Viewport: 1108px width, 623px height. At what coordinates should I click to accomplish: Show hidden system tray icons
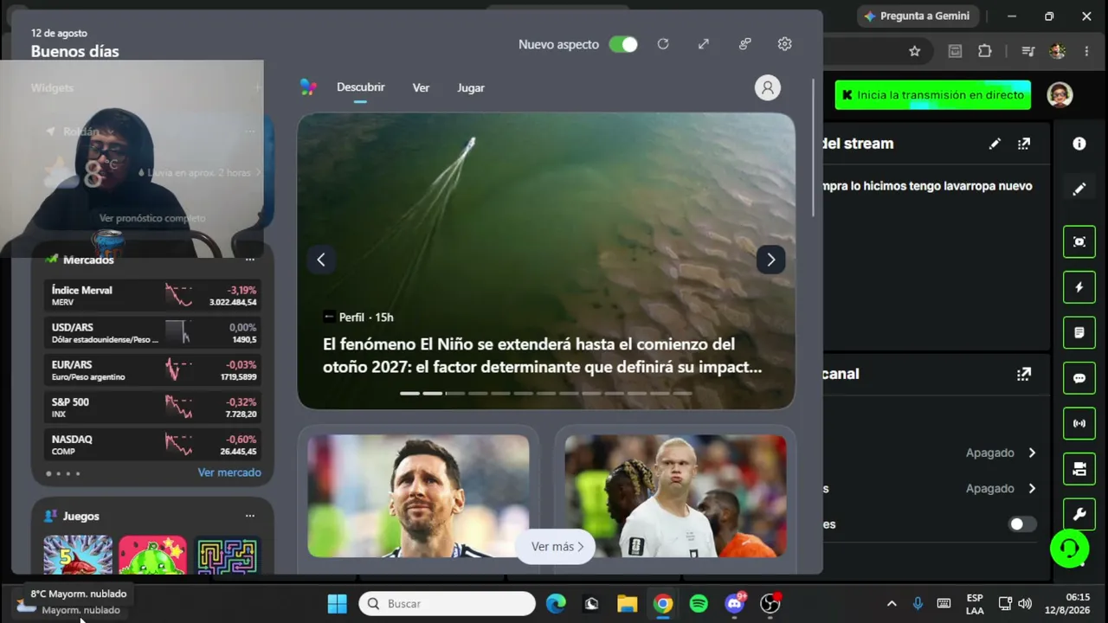[x=892, y=604]
